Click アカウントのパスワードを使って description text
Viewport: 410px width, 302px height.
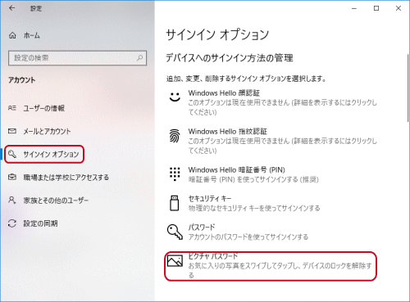pyautogui.click(x=248, y=237)
